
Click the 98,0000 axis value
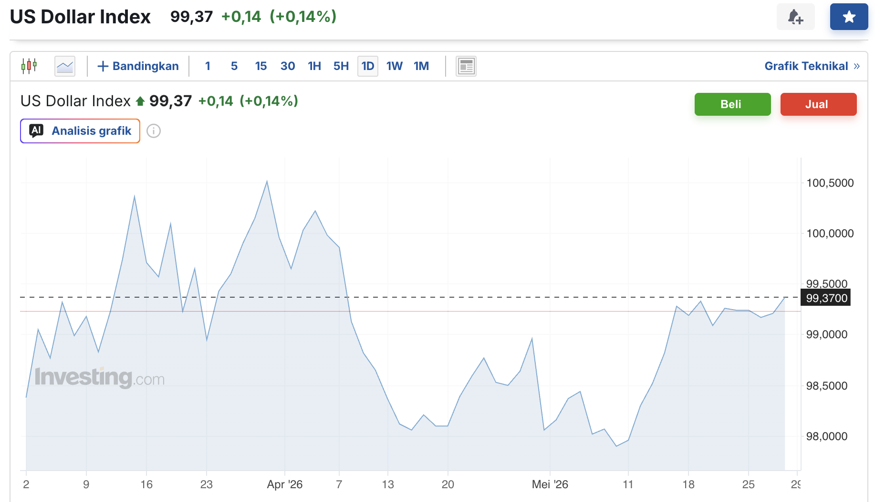click(x=827, y=436)
